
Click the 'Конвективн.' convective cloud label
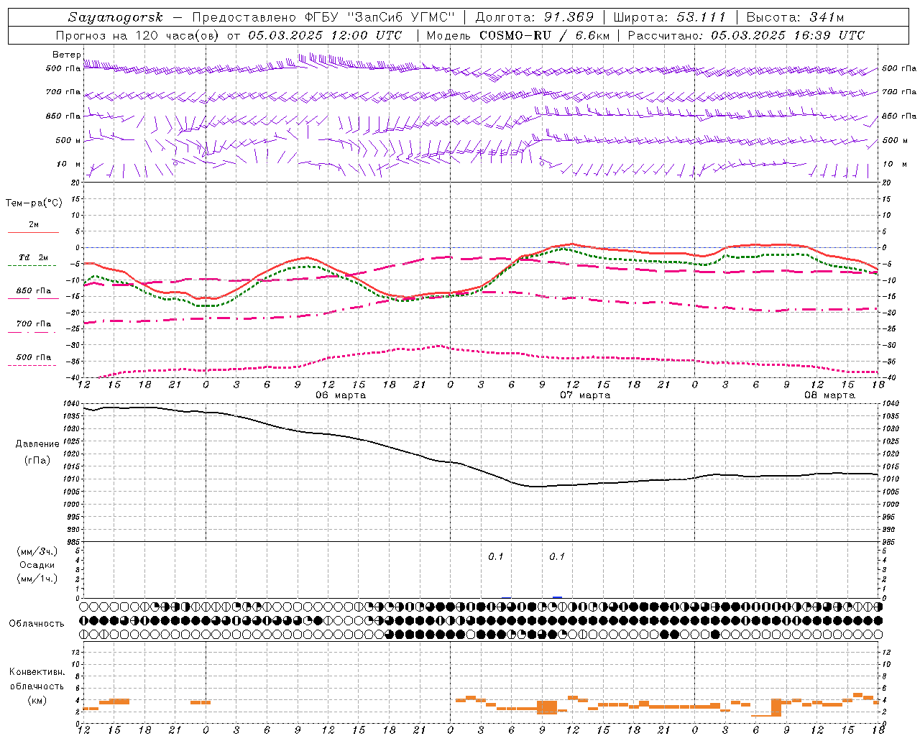pyautogui.click(x=37, y=672)
